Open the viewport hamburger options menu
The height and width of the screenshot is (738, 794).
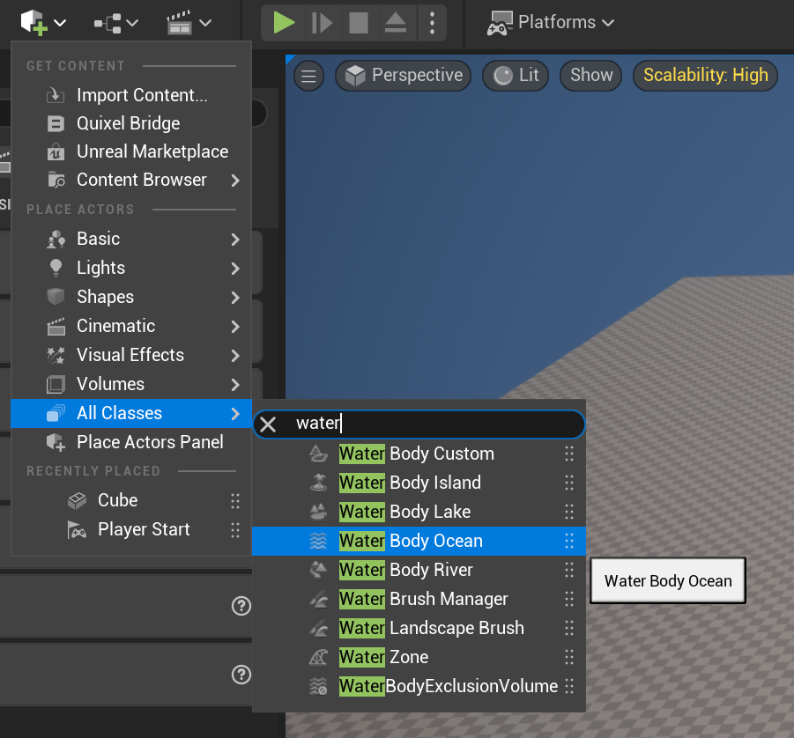[x=309, y=76]
